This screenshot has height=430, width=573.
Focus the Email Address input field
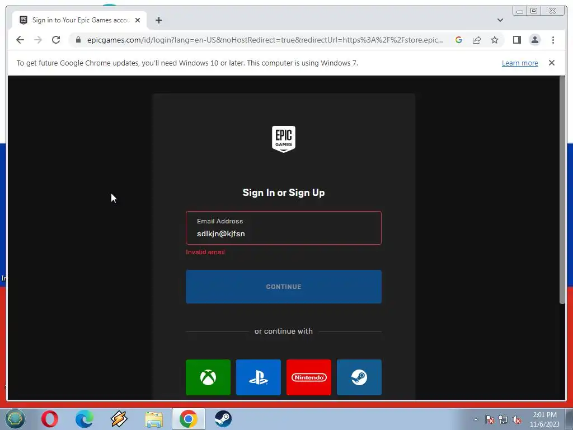(x=284, y=228)
